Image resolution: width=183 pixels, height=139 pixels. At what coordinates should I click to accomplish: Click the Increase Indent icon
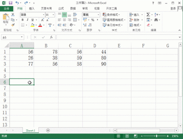pos(64,25)
